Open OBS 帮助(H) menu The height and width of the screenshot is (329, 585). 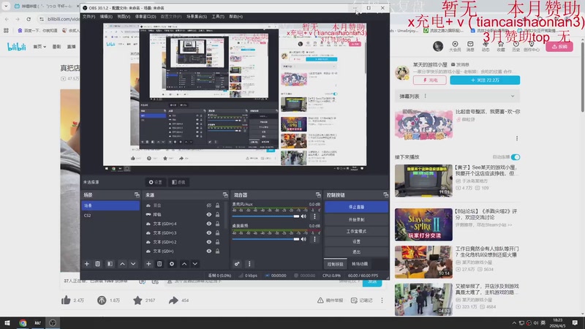click(235, 16)
